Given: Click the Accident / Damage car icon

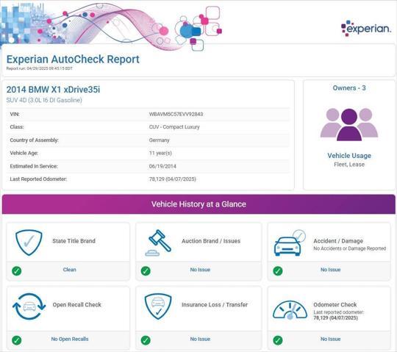Looking at the screenshot, I should (290, 243).
